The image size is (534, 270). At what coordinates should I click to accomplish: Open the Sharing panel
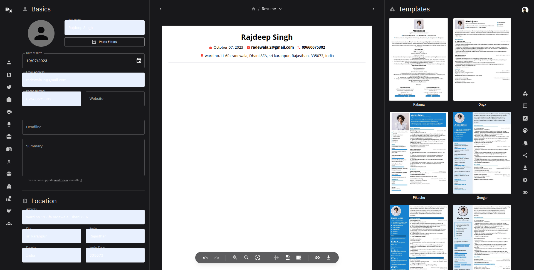click(525, 155)
